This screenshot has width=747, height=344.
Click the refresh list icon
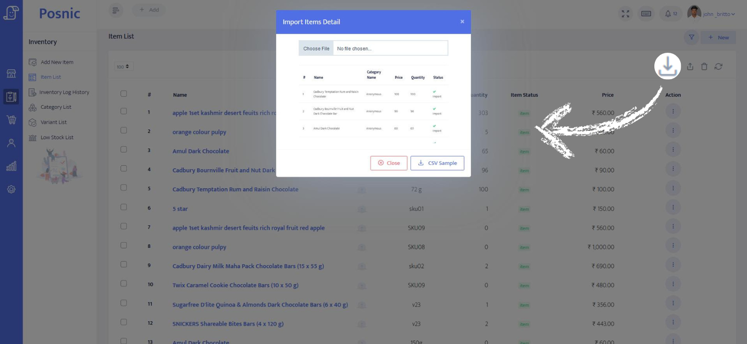718,67
